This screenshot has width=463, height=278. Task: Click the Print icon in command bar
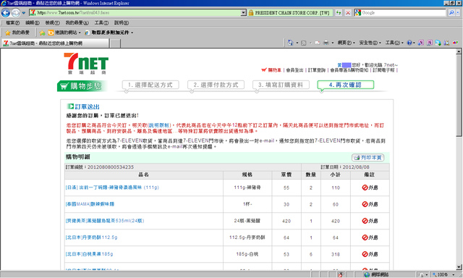click(326, 43)
